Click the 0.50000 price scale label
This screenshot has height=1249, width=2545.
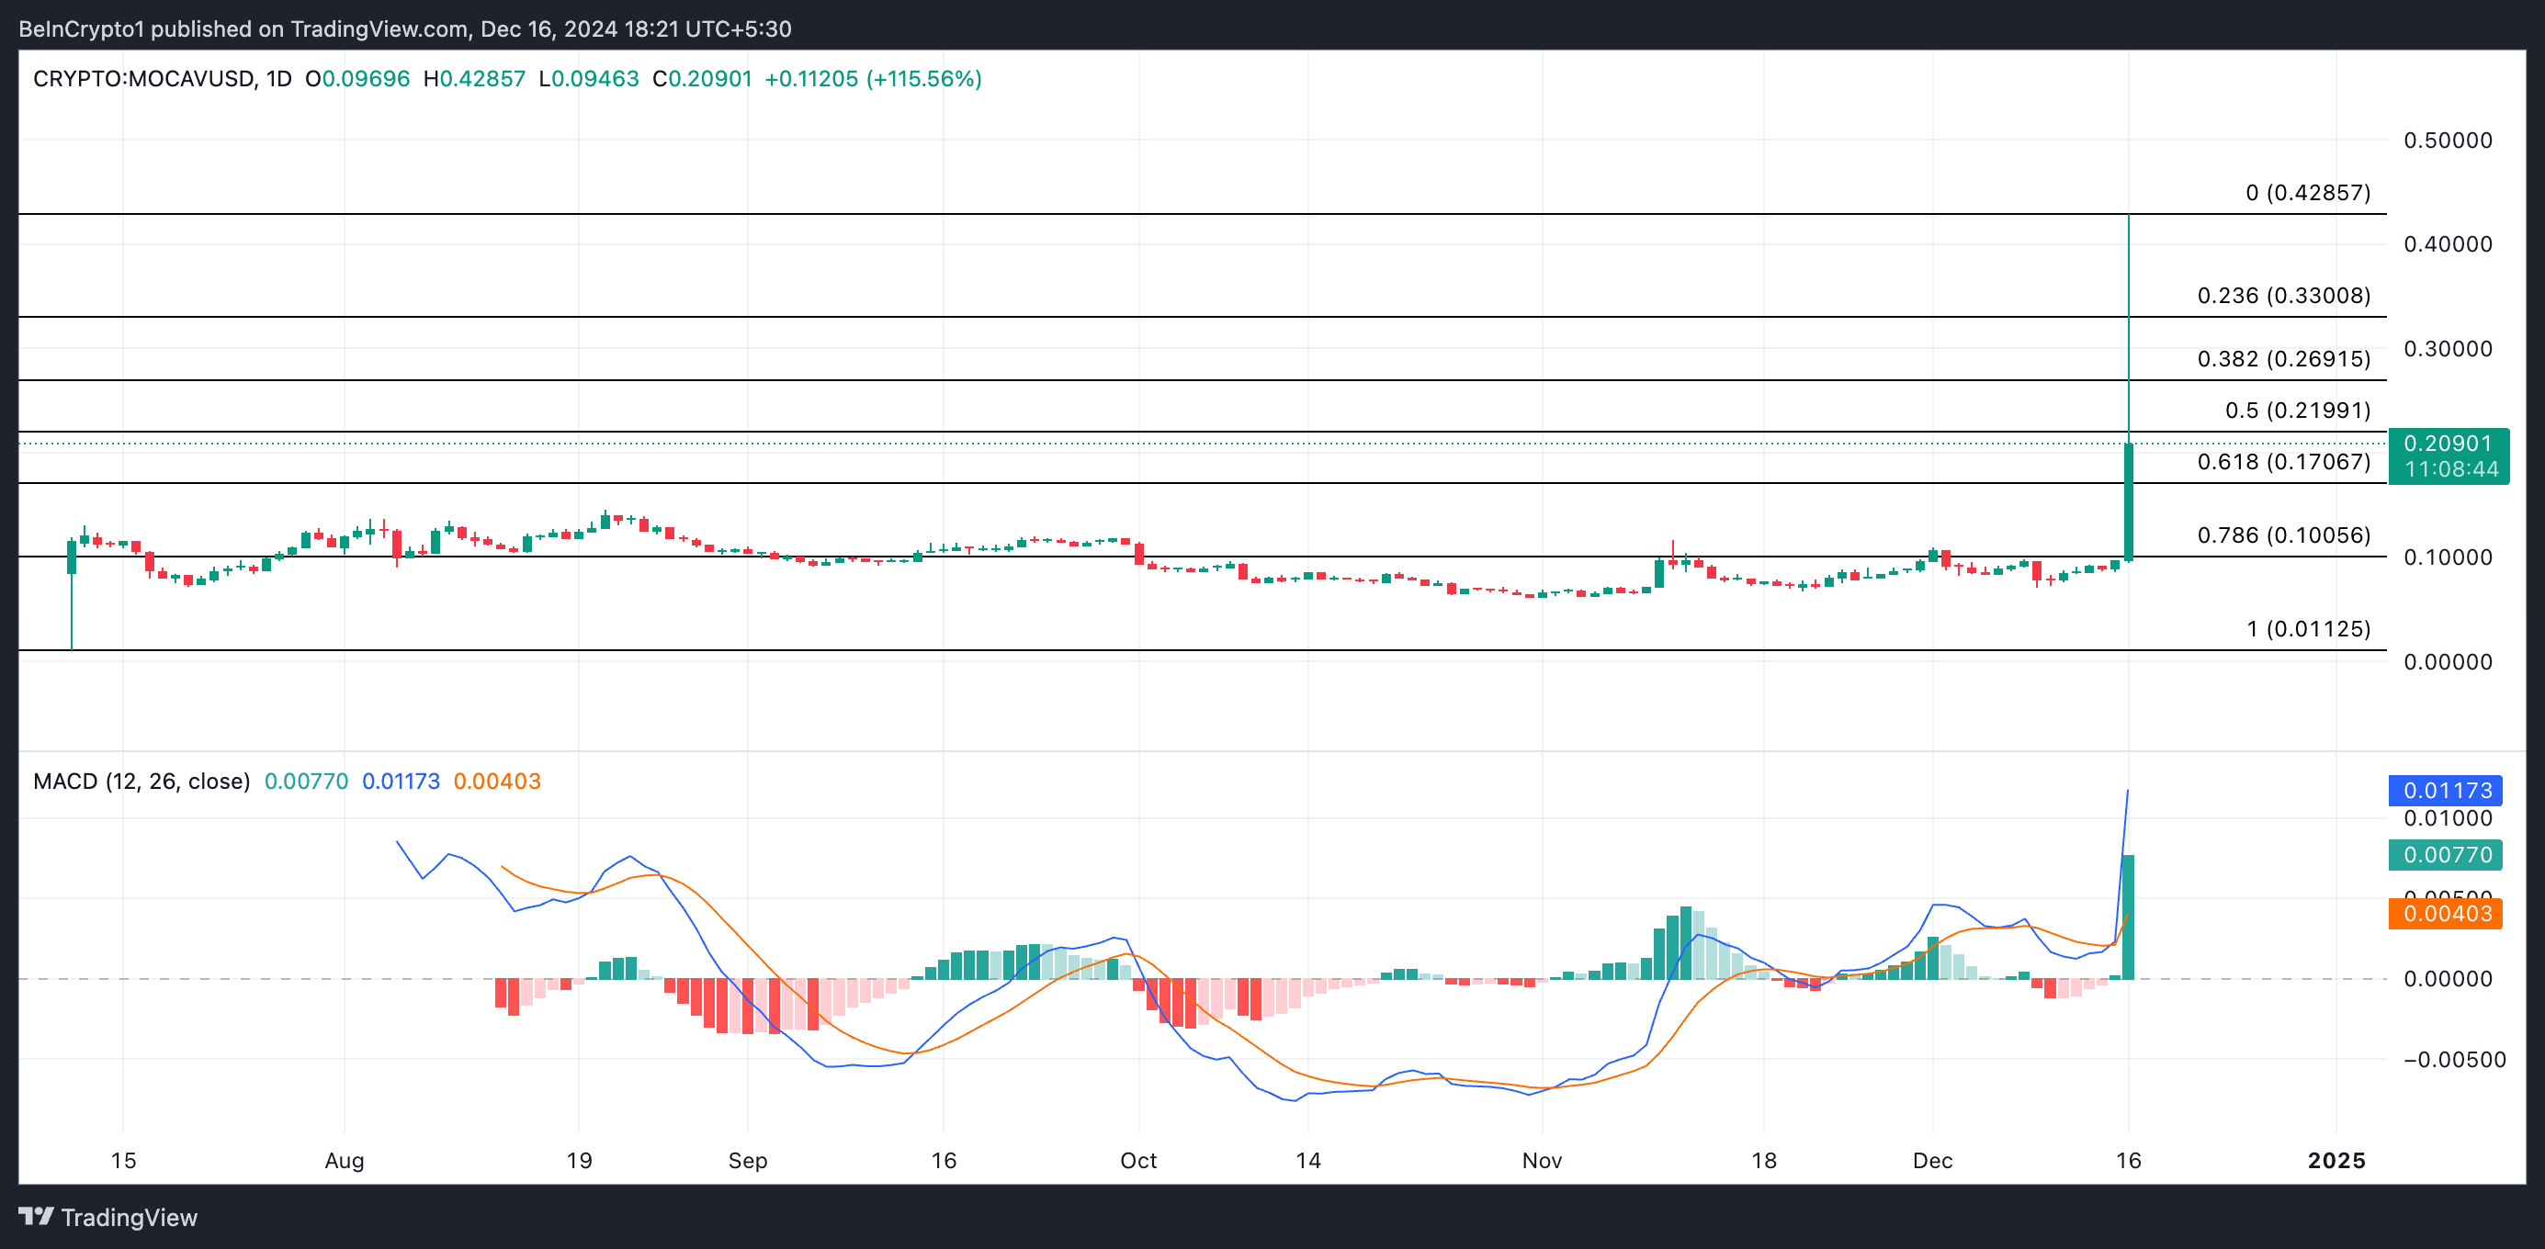tap(2448, 141)
